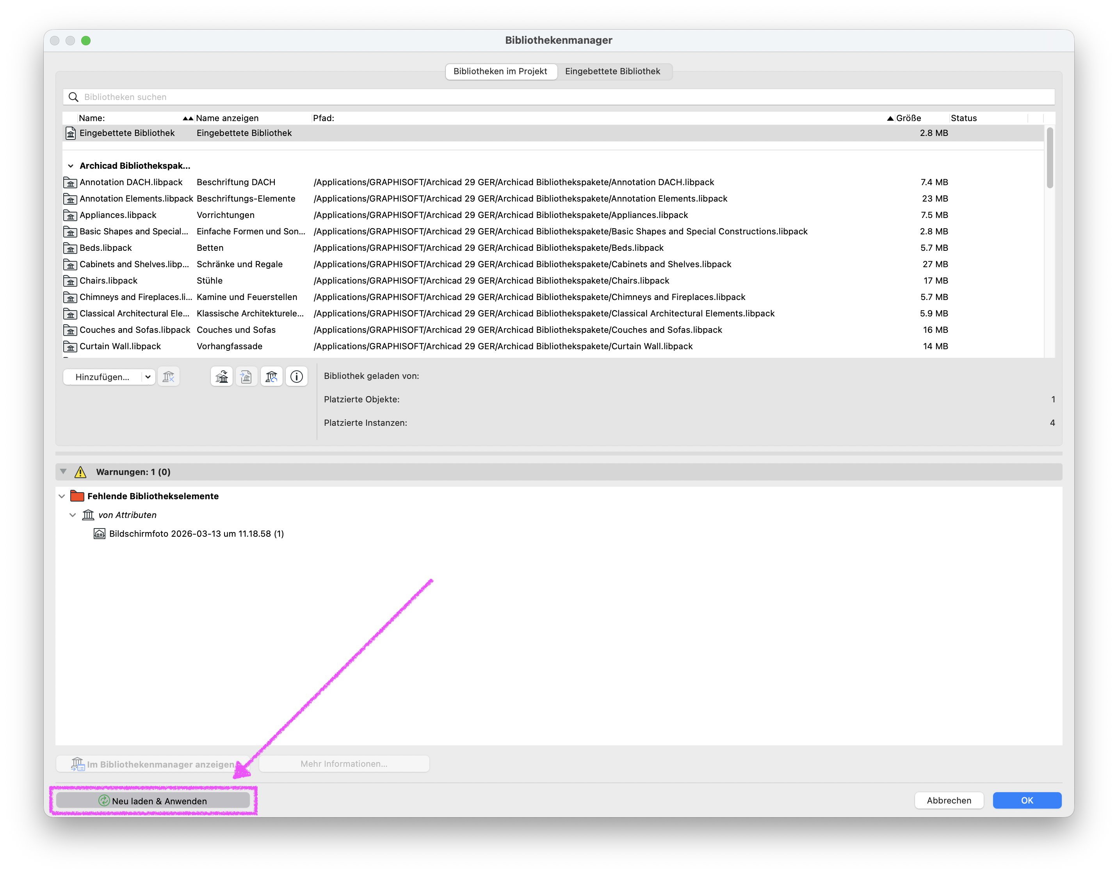Select the Vorhangfassade display name cell

click(x=229, y=346)
